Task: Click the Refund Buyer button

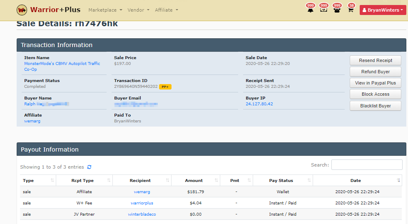Action: pos(376,72)
